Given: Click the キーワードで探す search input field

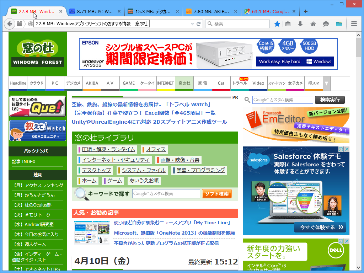Looking at the screenshot, I should point(166,194).
